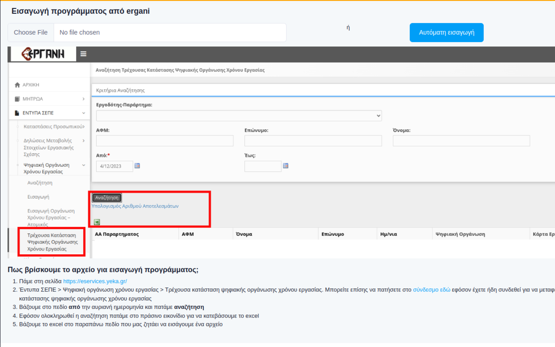Download results via the green Excel icon

[x=97, y=222]
